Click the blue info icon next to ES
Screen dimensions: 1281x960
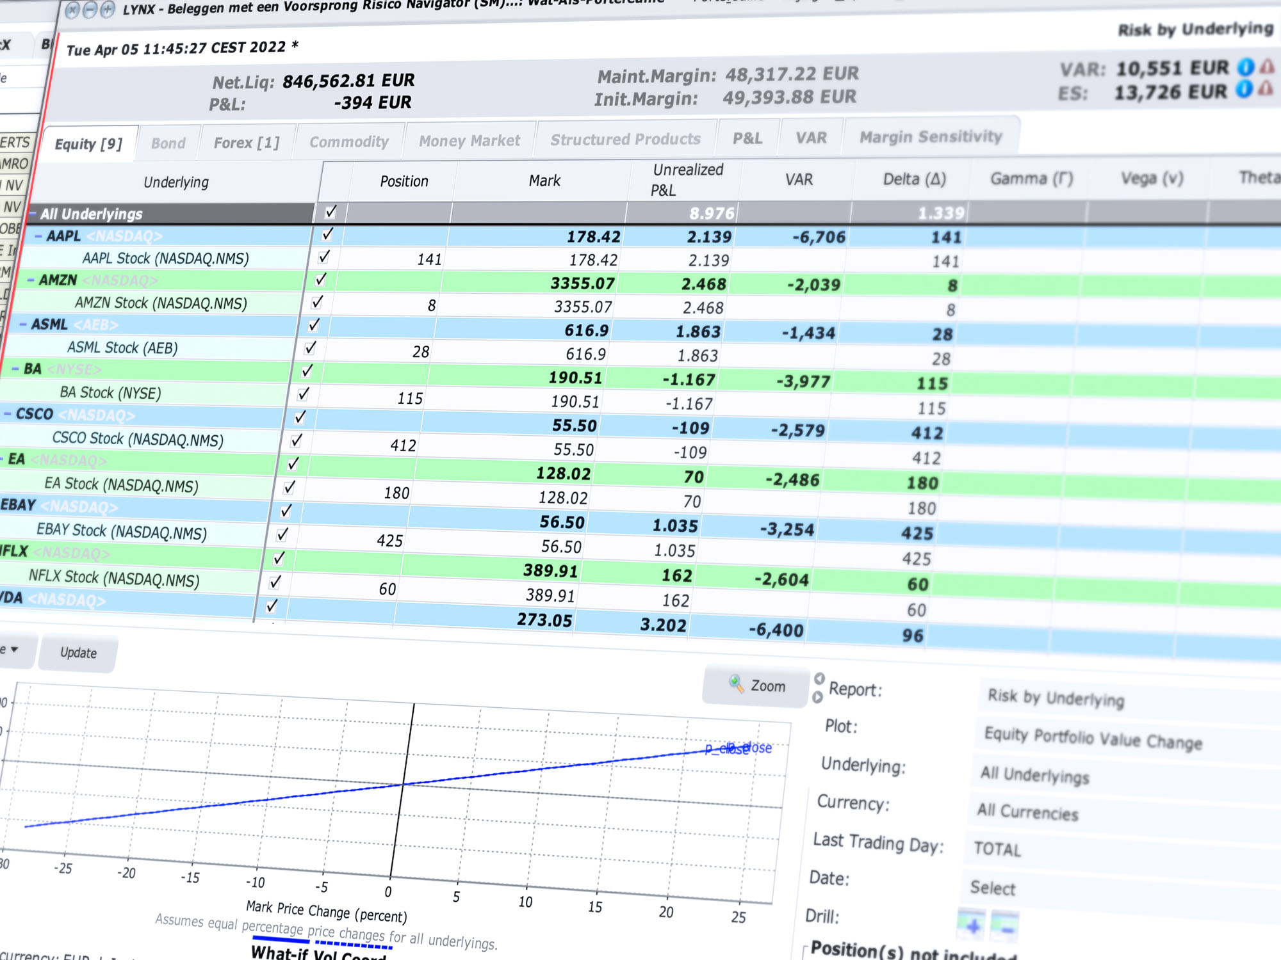[x=1244, y=89]
